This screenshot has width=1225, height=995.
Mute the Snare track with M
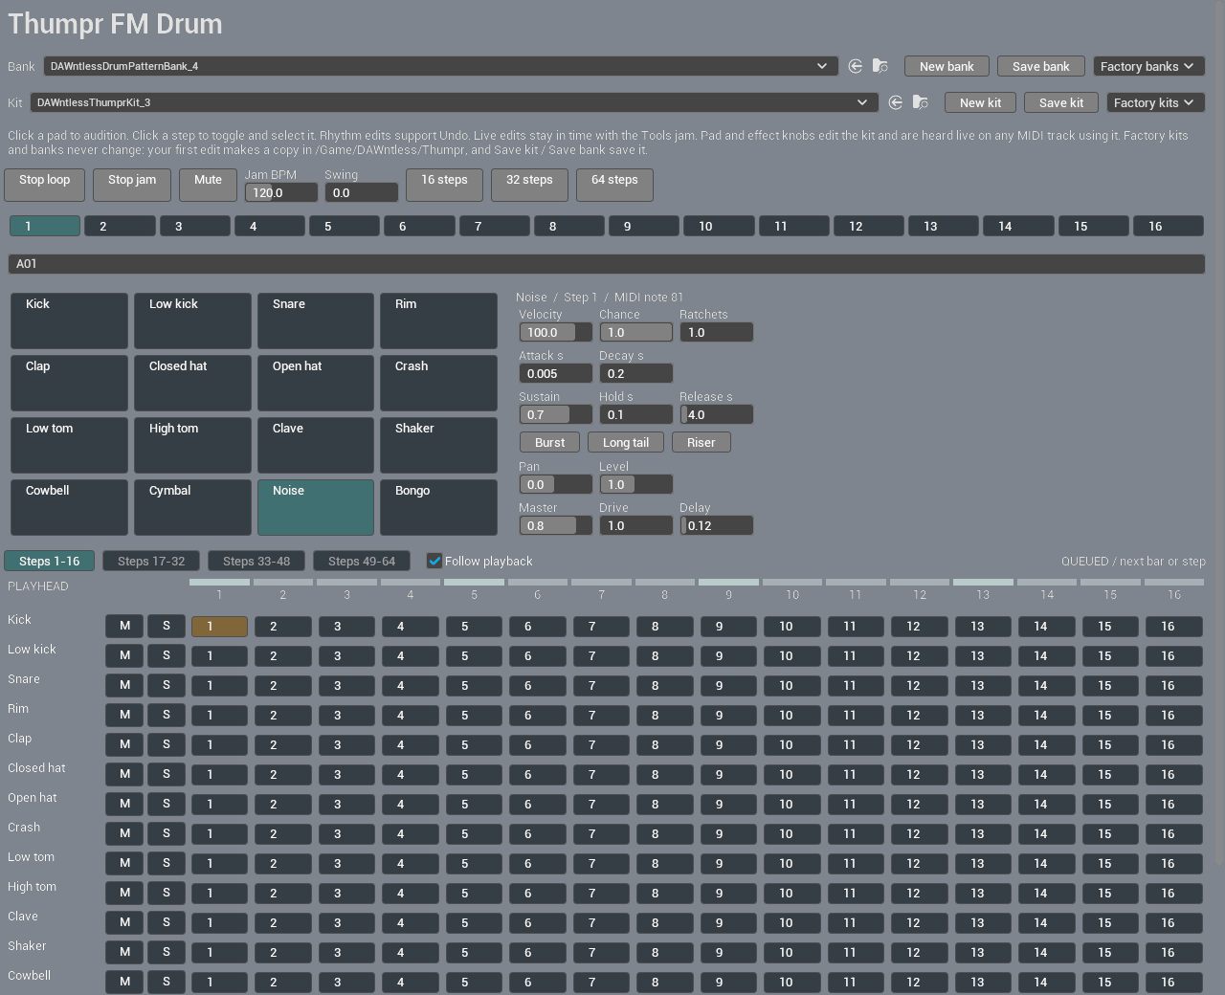point(124,685)
